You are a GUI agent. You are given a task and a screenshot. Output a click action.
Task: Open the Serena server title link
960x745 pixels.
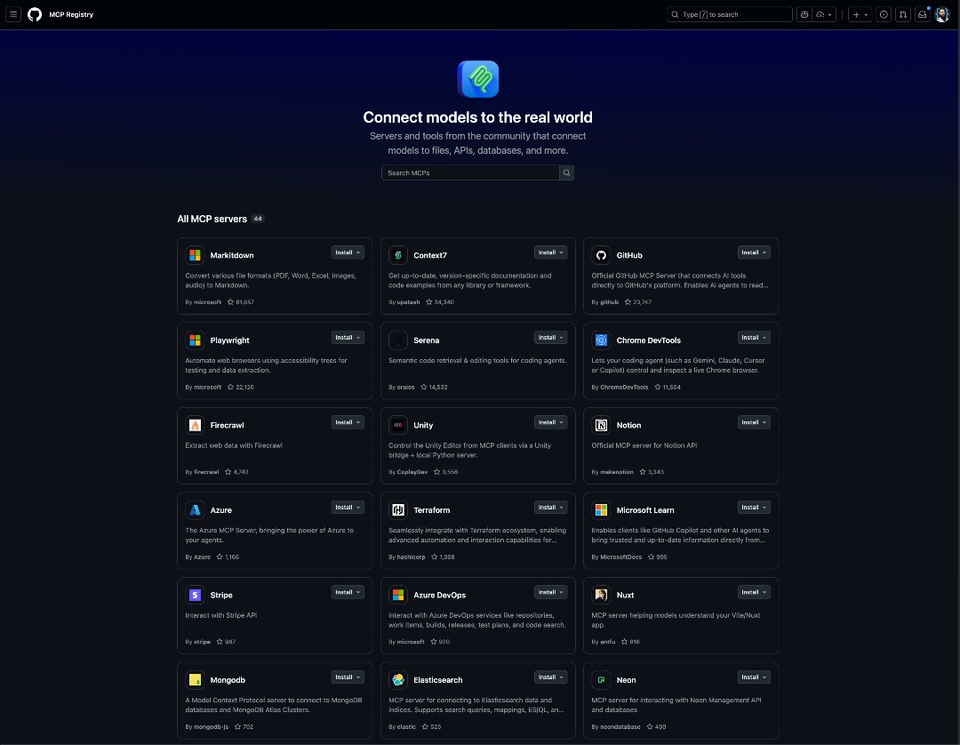[426, 340]
